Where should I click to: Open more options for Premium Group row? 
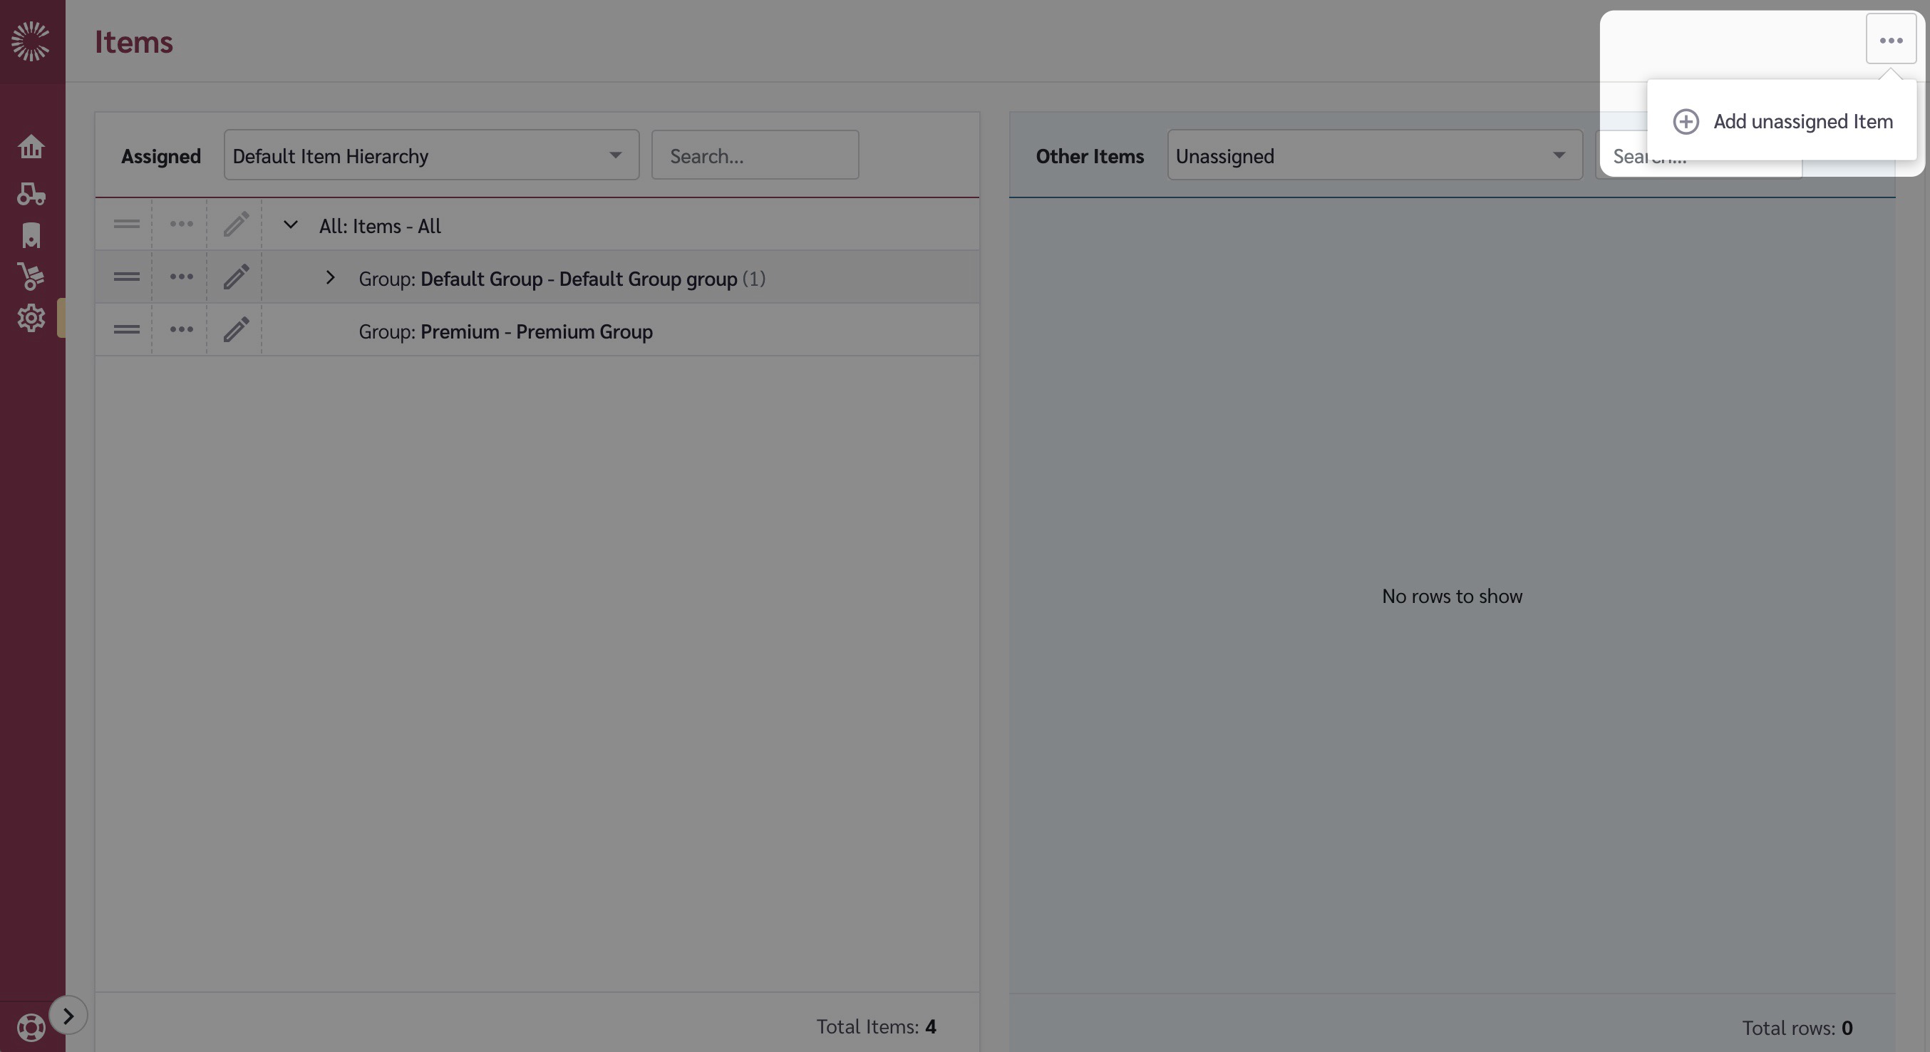[180, 330]
